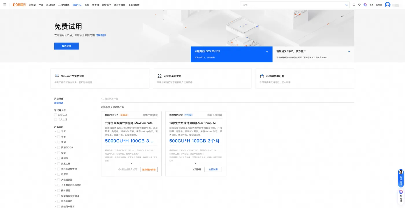Open the 产品 header menu
This screenshot has height=208, width=405.
pyautogui.click(x=41, y=5)
